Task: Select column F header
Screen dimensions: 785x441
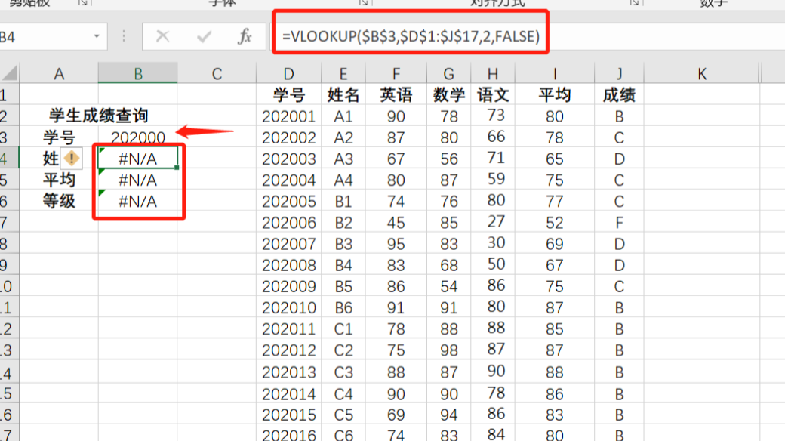Action: coord(396,74)
